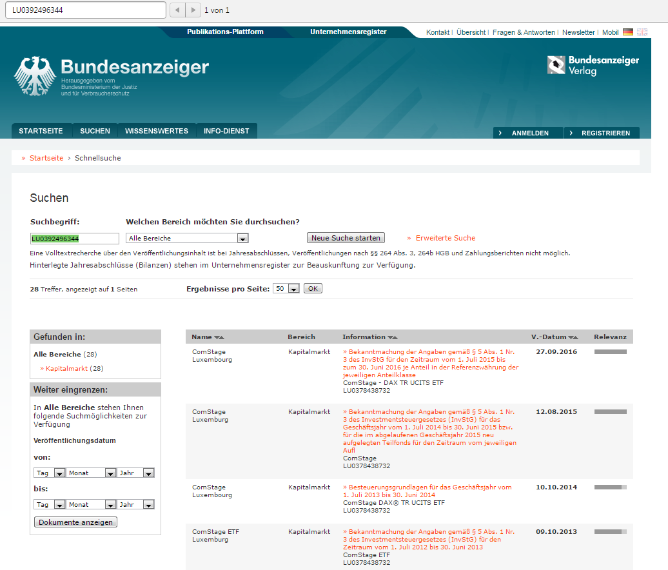The height and width of the screenshot is (570, 668).
Task: Open the INFO-DIENST menu
Action: pyautogui.click(x=226, y=131)
